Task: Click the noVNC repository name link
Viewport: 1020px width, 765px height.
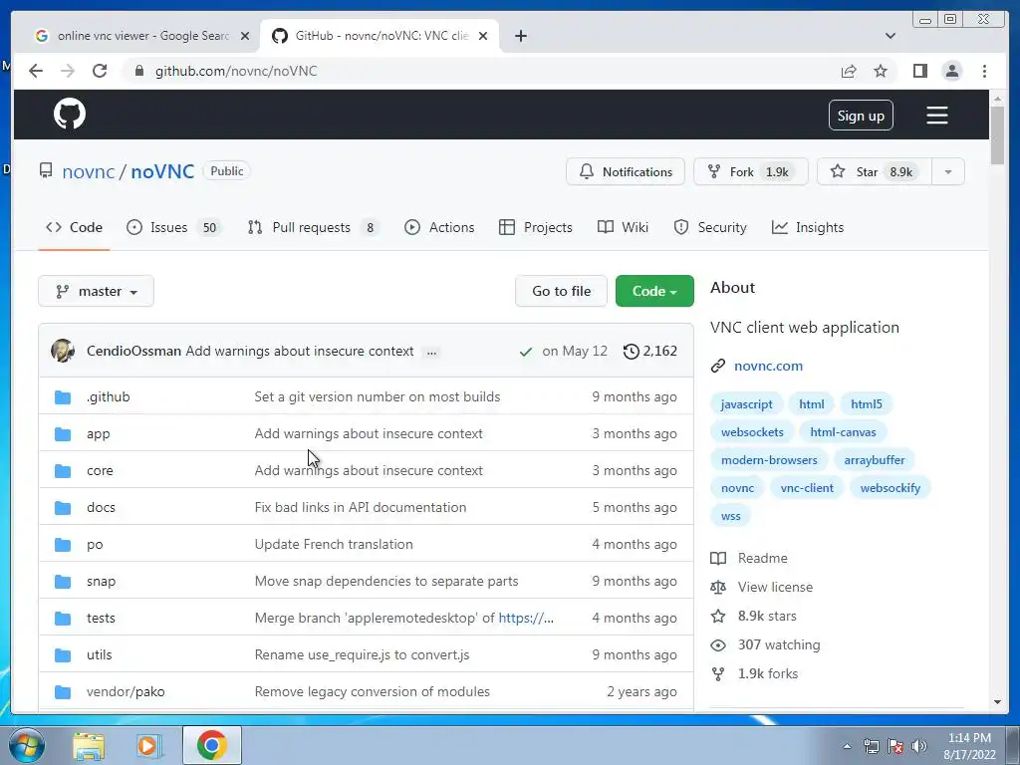Action: [162, 171]
